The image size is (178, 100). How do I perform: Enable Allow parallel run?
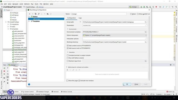pos(138,14)
